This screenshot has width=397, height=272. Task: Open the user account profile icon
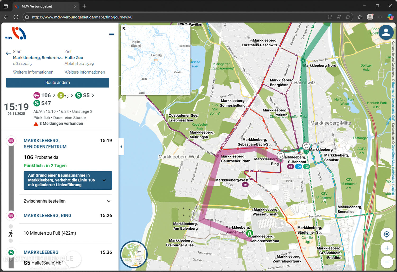tap(386, 32)
